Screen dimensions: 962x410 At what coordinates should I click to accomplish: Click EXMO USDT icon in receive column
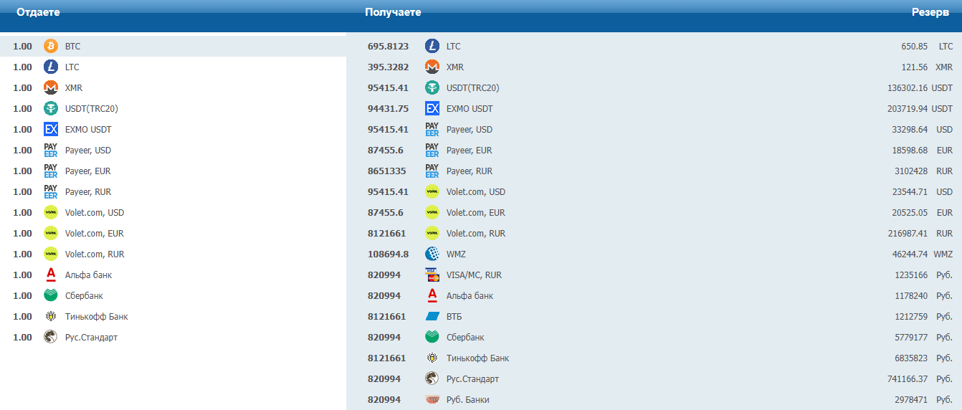432,108
